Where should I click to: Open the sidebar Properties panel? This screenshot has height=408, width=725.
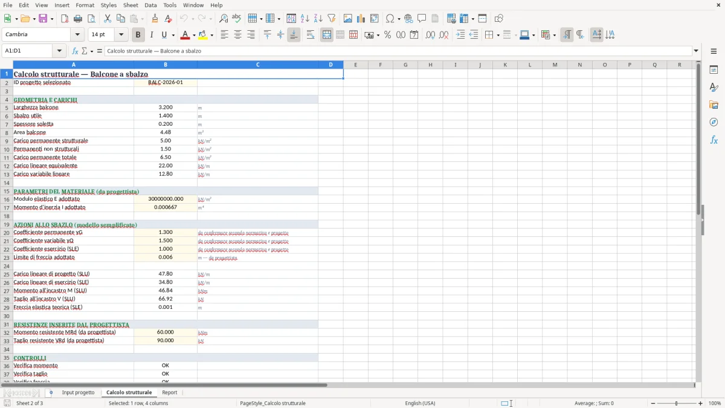[x=714, y=70]
